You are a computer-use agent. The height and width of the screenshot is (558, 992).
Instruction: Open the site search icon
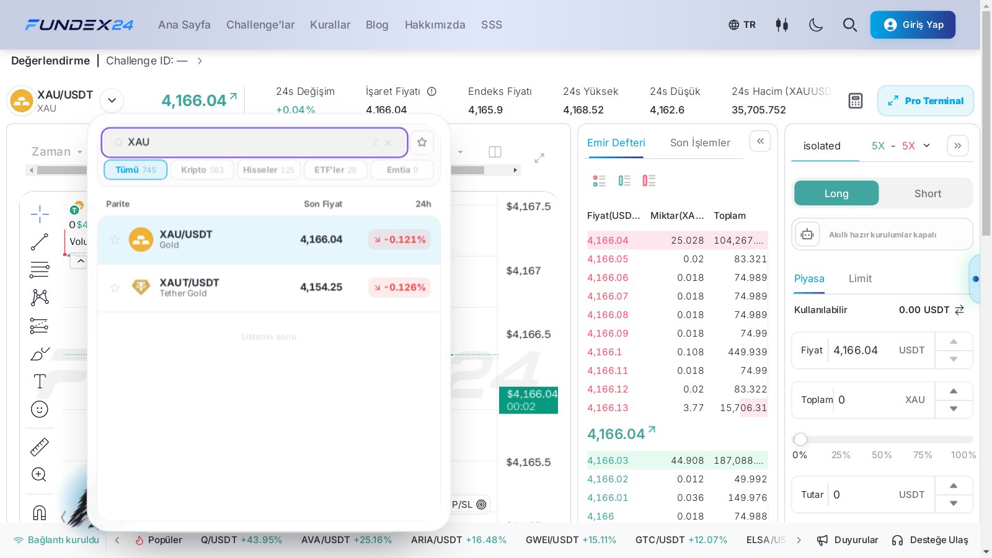850,25
